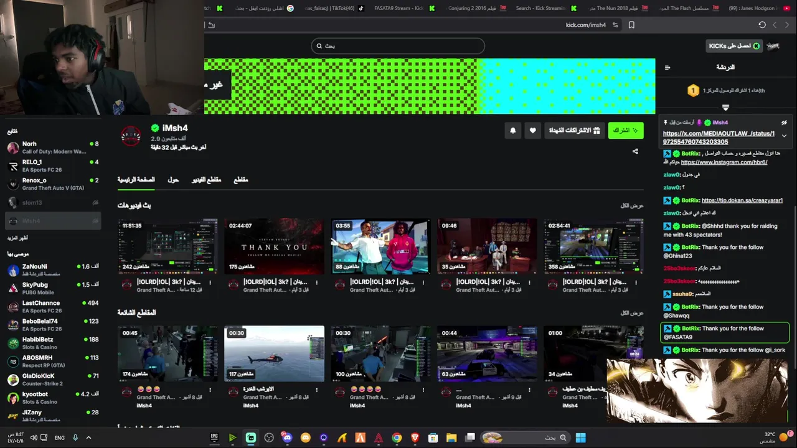
Task: Open the 02:54:41 video thumbnail
Action: tap(593, 246)
